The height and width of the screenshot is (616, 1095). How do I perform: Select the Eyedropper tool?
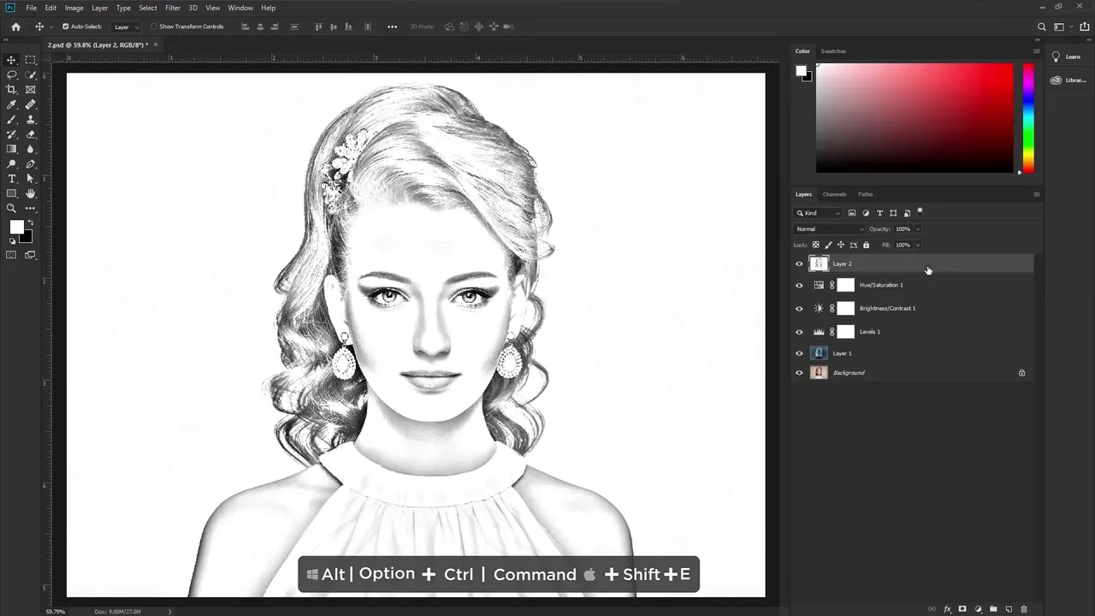pyautogui.click(x=11, y=104)
